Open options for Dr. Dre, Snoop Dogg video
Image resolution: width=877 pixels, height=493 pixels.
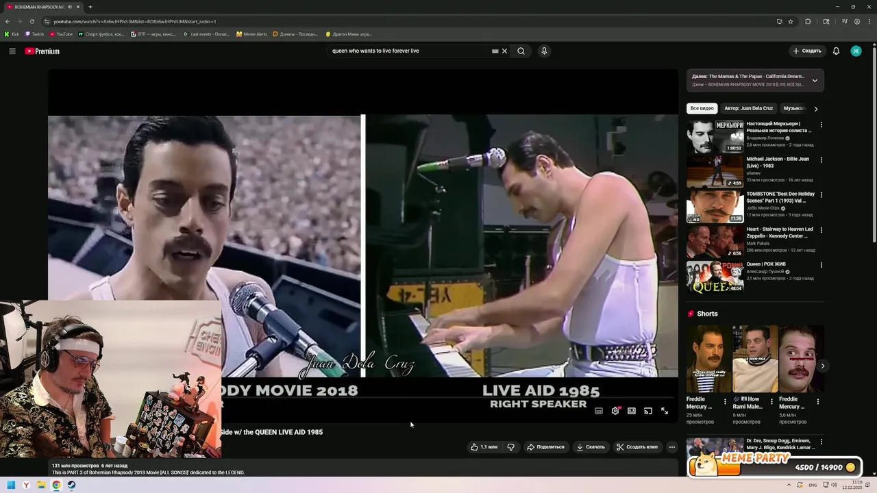click(x=822, y=442)
